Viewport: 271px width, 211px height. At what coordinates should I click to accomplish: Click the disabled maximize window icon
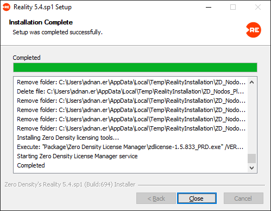(233, 7)
